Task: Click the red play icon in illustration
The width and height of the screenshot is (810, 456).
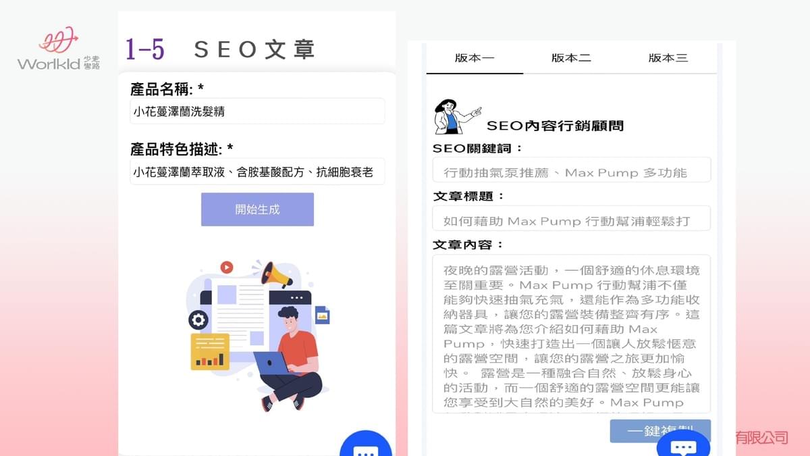Action: (227, 268)
